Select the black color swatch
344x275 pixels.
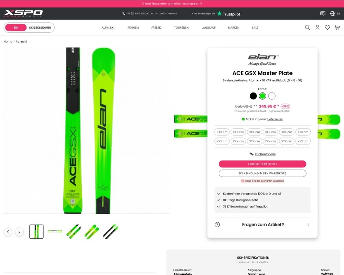coord(253,96)
